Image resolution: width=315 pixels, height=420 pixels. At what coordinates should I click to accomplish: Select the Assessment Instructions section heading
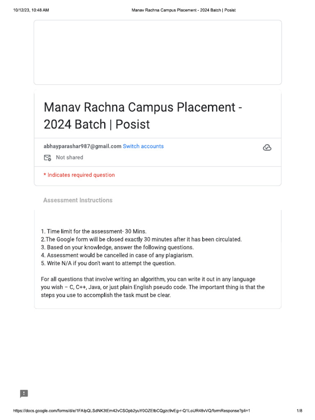(78, 200)
